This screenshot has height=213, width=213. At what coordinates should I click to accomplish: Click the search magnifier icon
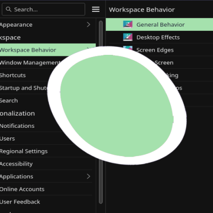click(x=9, y=9)
